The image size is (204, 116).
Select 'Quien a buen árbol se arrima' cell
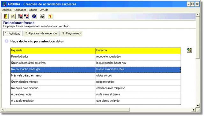point(53,64)
